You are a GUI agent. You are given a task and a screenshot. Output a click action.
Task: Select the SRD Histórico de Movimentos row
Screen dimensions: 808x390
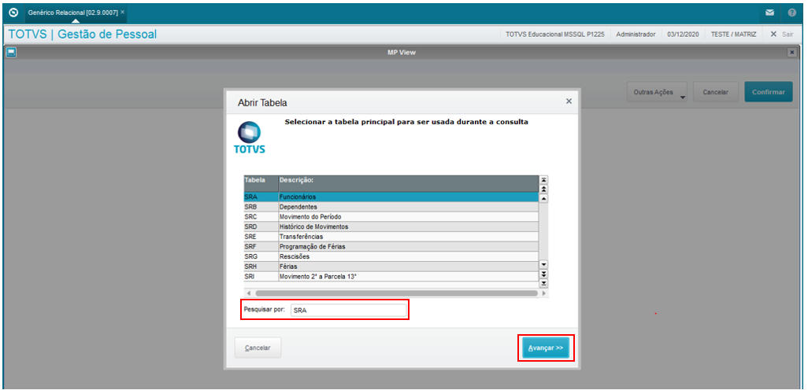coord(391,226)
